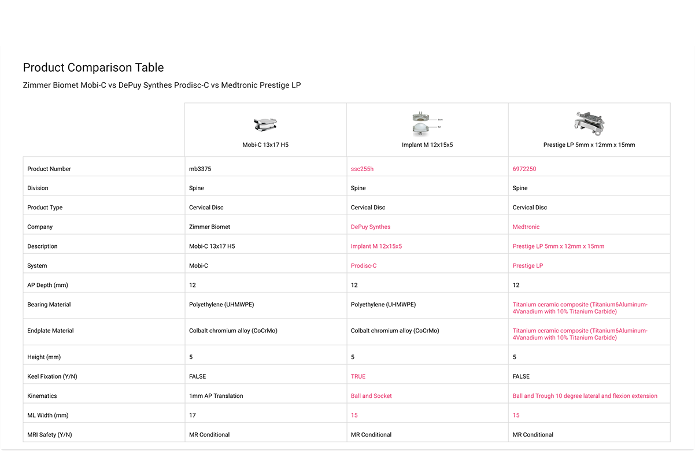This screenshot has height=451, width=695.
Task: Click the 'System' row label
Action: pos(37,266)
